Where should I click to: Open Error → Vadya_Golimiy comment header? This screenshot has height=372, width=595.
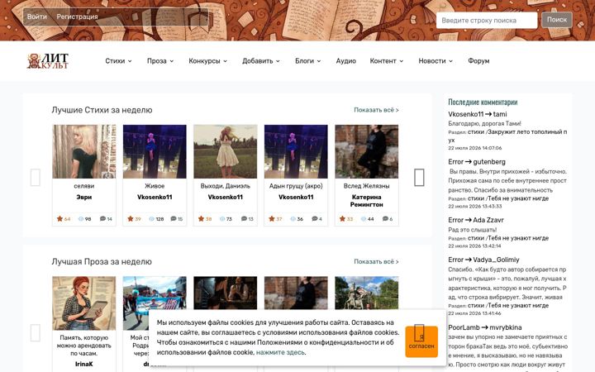tap(483, 260)
